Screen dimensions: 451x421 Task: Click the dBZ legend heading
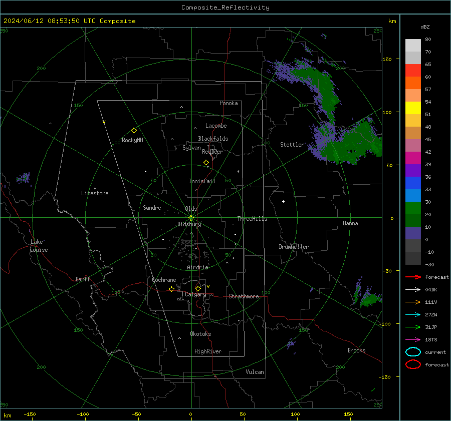coord(425,27)
